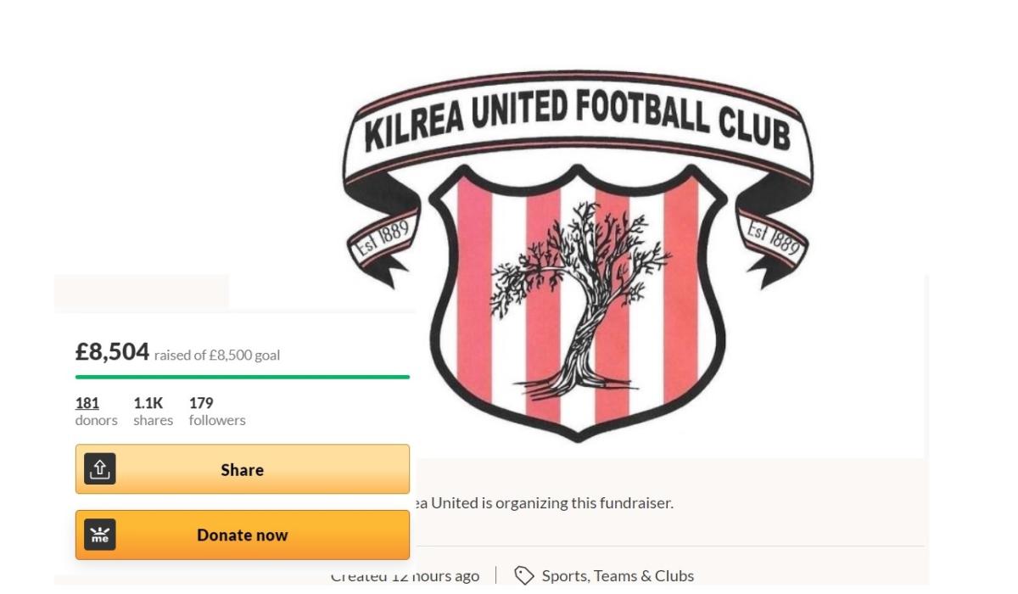The image size is (1018, 594).
Task: Click the 1.1K shares count
Action: 148,403
